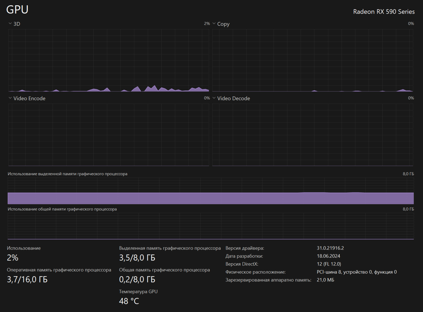Click the shared GPU memory usage graph
Screen dimensions: 423x312
coord(211,226)
